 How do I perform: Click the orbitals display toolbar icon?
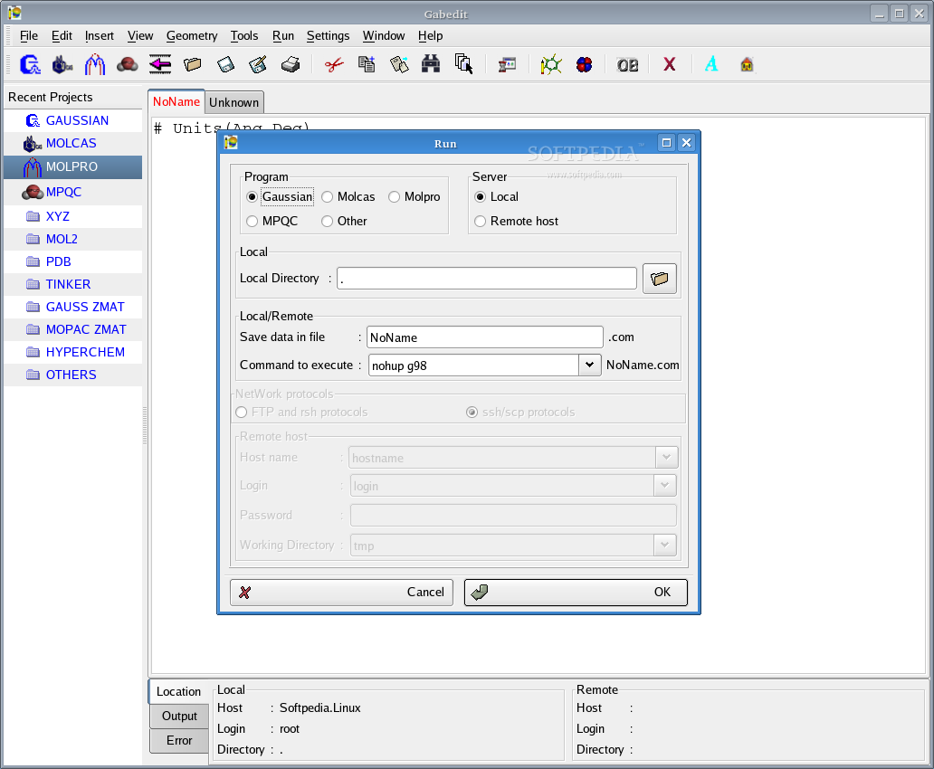pyautogui.click(x=584, y=64)
